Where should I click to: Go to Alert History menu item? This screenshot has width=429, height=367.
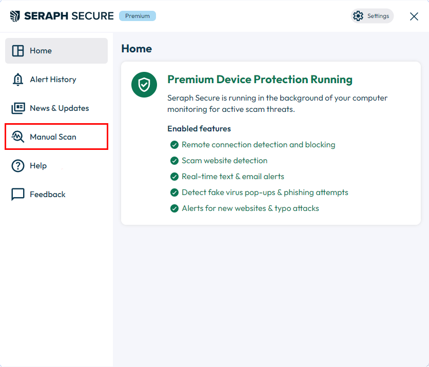[x=56, y=80]
